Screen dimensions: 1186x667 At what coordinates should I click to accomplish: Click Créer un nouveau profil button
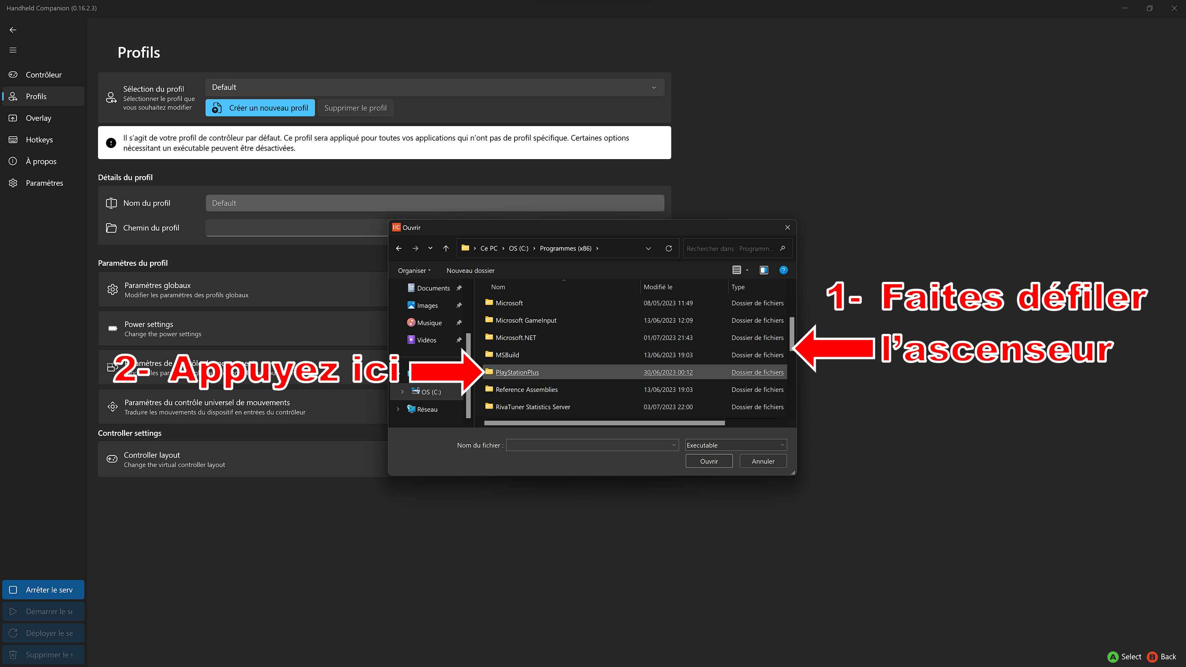tap(260, 108)
